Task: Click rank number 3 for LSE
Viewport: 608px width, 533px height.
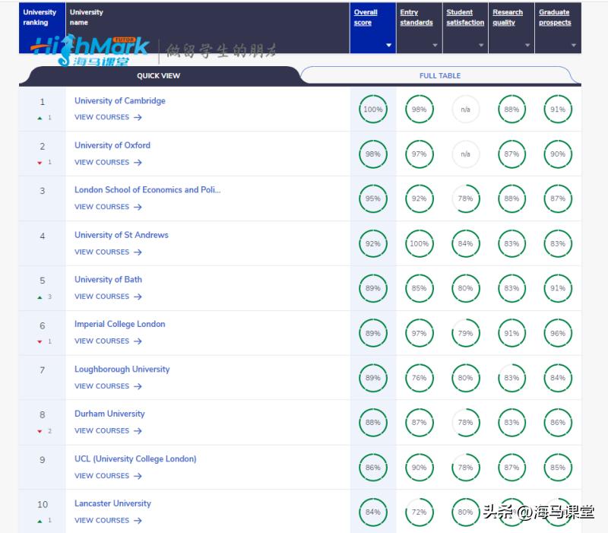Action: pyautogui.click(x=43, y=191)
